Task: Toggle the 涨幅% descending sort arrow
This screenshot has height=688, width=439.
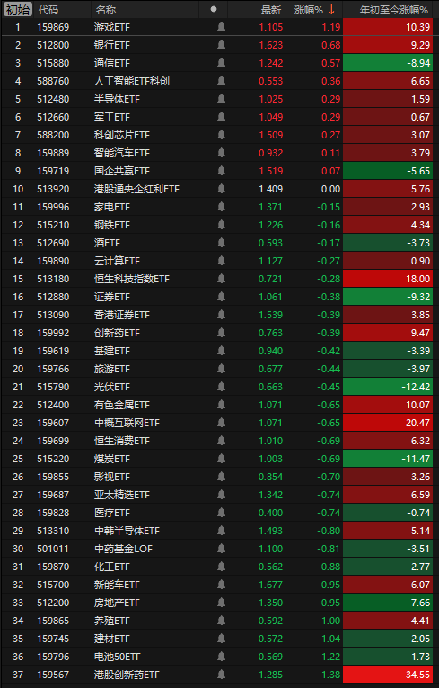Action: click(331, 10)
